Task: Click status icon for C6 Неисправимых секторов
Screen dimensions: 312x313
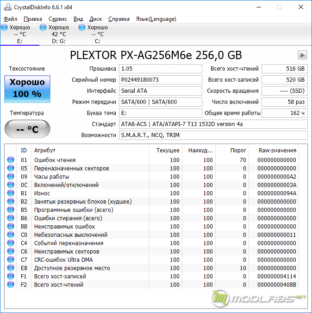Action: (x=11, y=252)
